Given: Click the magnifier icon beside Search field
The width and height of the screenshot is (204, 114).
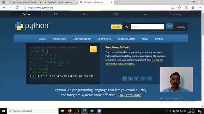Looking at the screenshot, I should pos(127,27).
